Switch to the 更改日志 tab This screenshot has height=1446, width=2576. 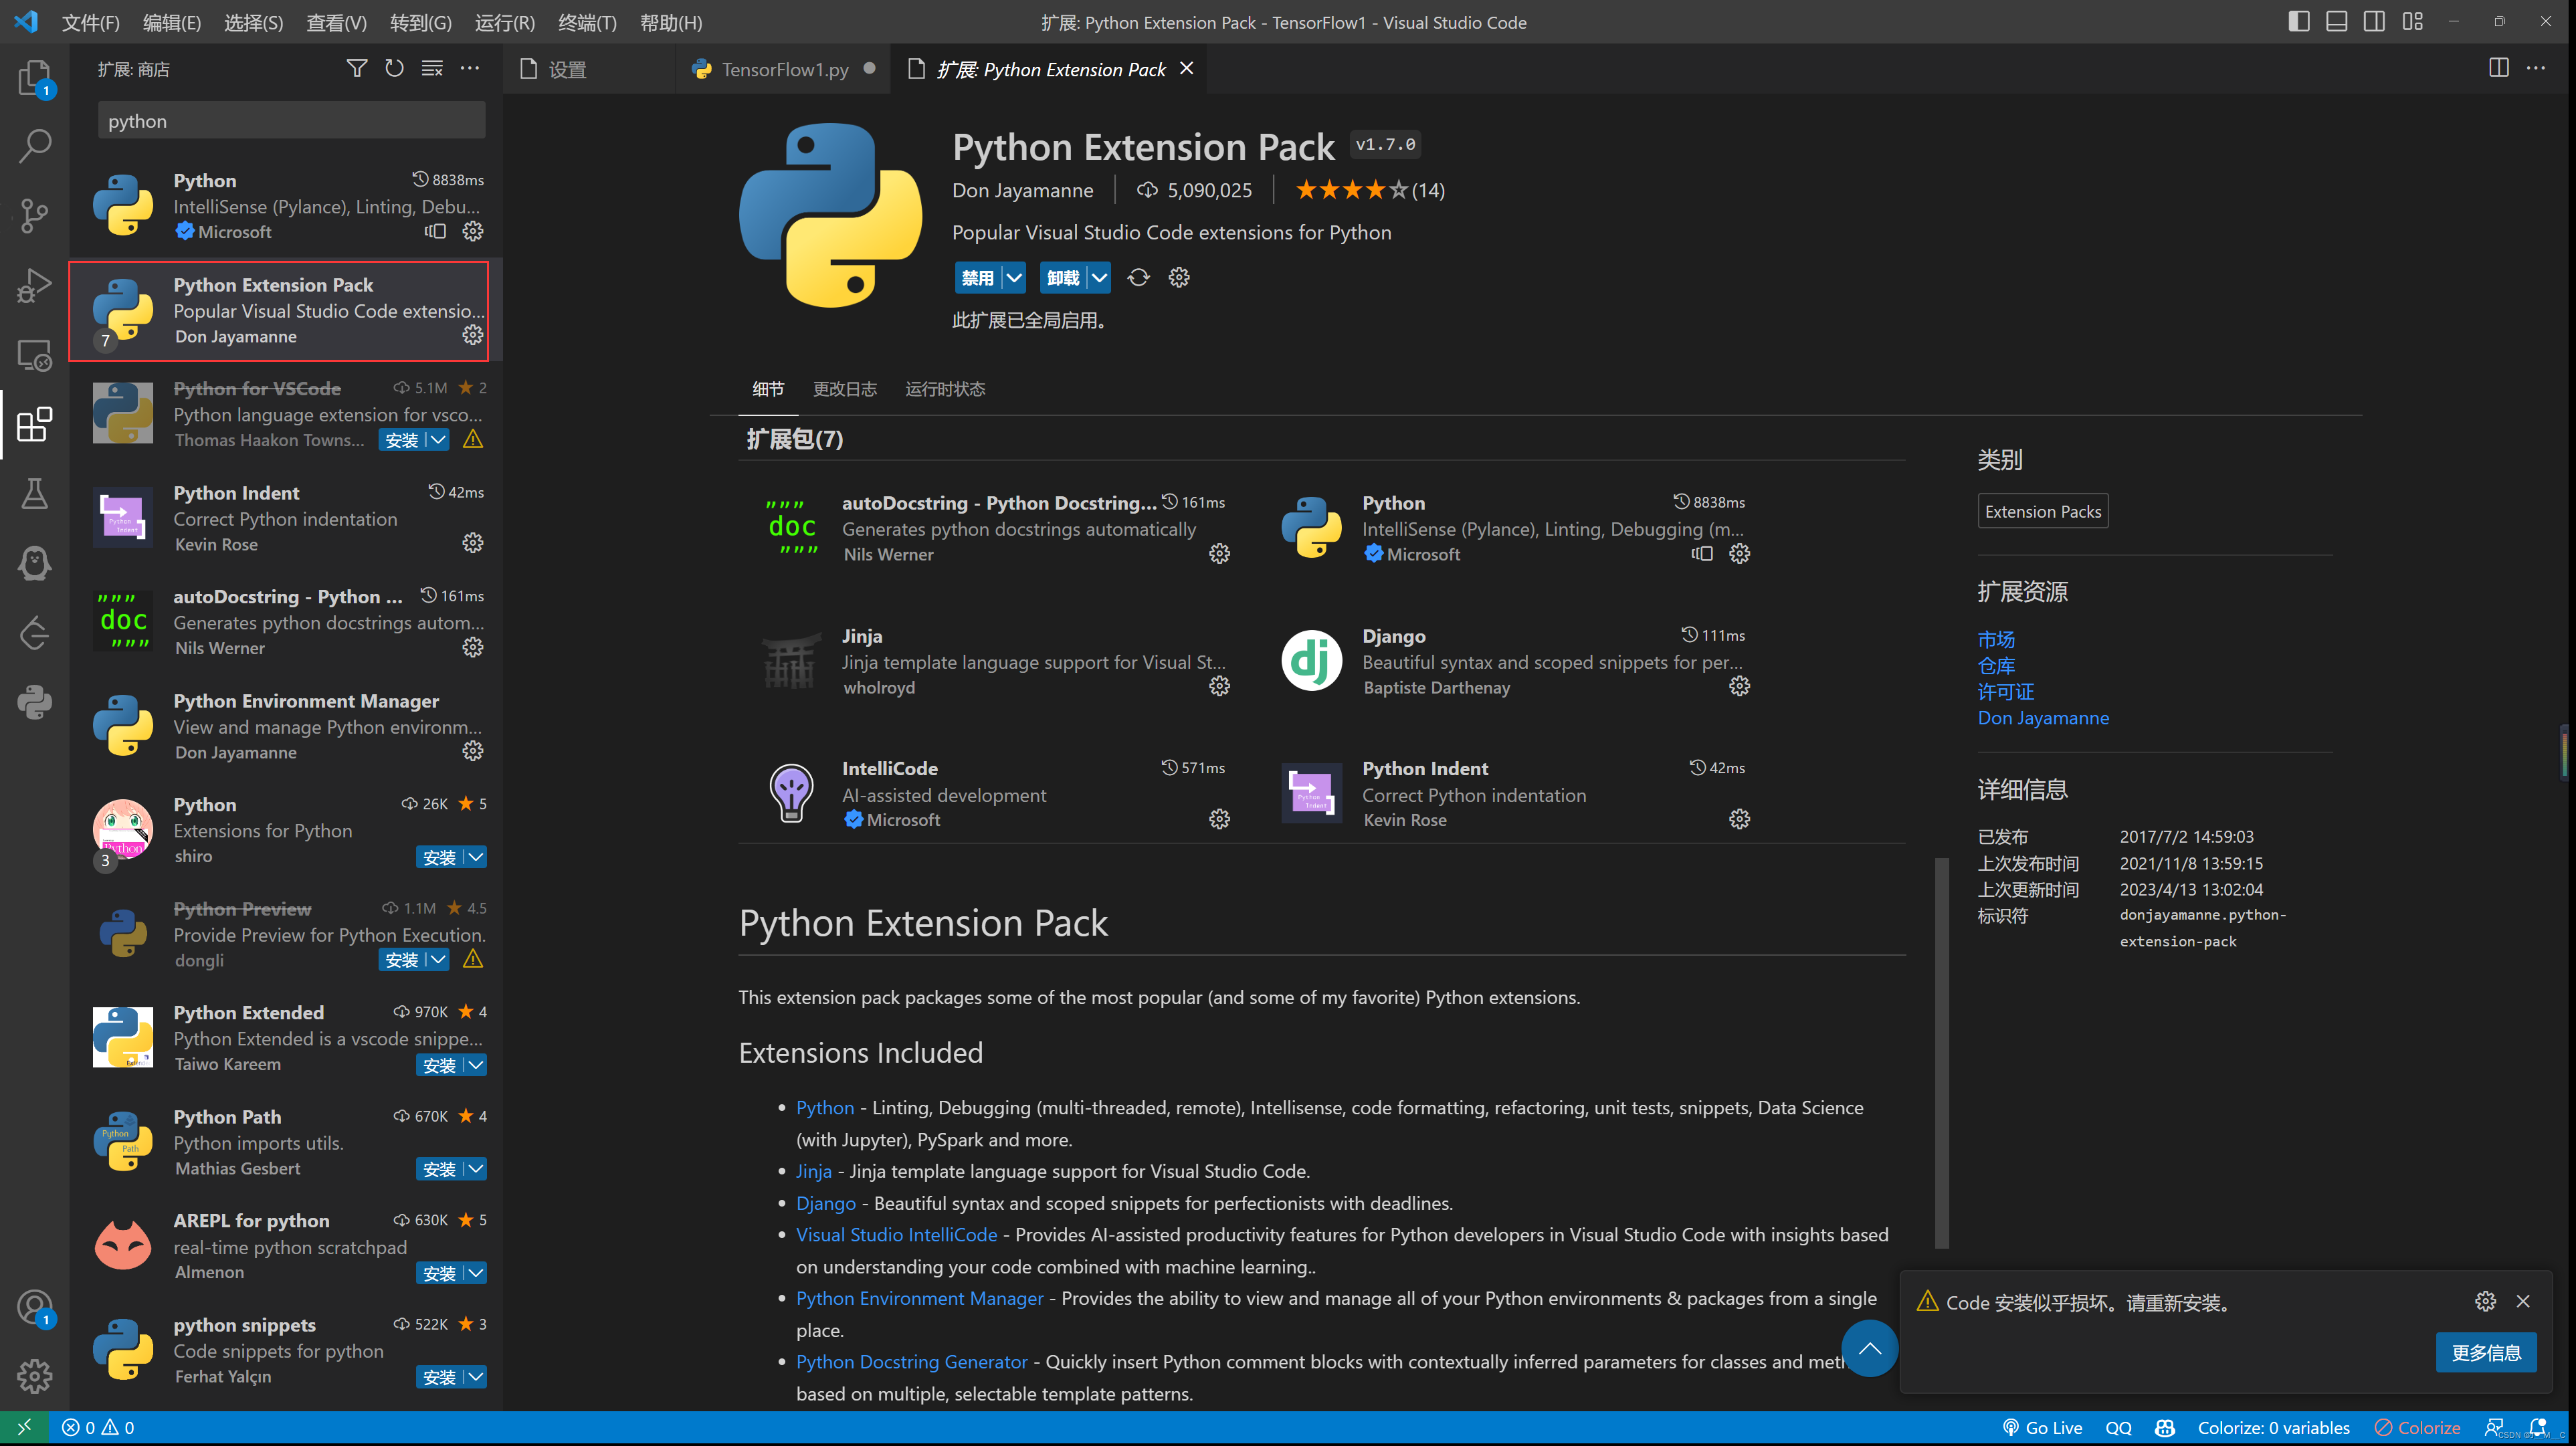(x=844, y=389)
